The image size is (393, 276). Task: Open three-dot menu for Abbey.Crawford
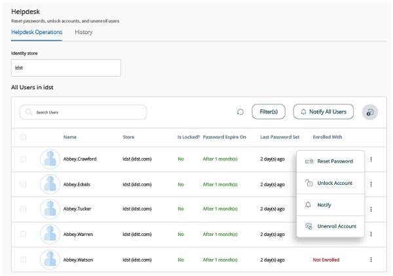[371, 159]
